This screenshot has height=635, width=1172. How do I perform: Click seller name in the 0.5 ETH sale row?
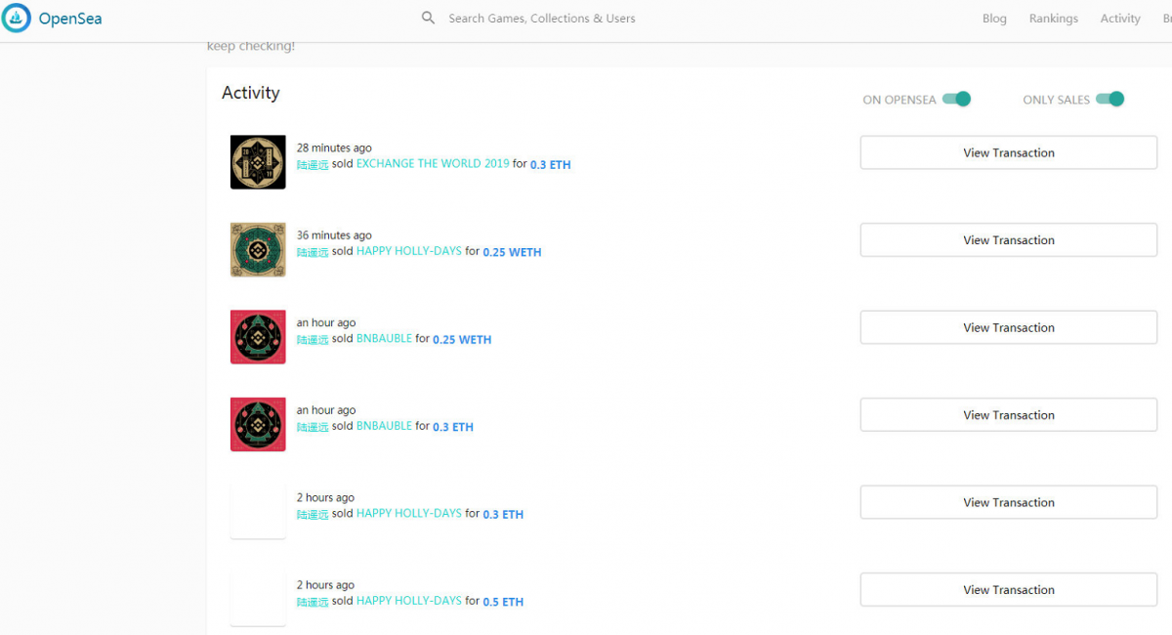point(313,602)
